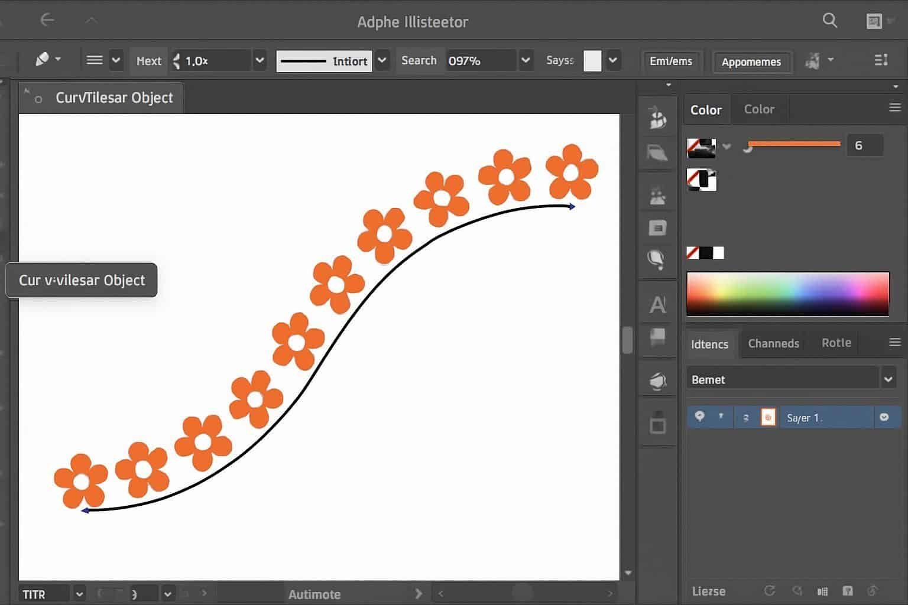Image resolution: width=908 pixels, height=605 pixels.
Task: Click the back arrow in title bar
Action: coord(47,20)
